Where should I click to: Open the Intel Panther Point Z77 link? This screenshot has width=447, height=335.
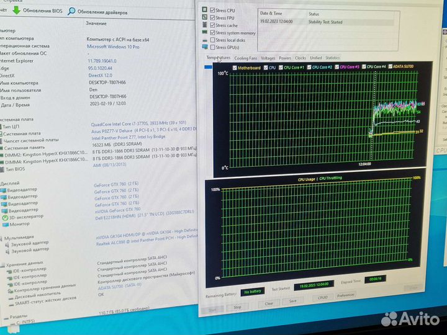pyautogui.click(x=129, y=137)
